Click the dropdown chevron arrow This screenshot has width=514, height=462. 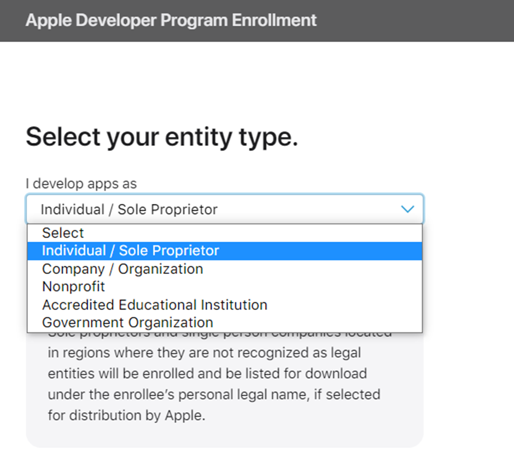click(x=407, y=209)
